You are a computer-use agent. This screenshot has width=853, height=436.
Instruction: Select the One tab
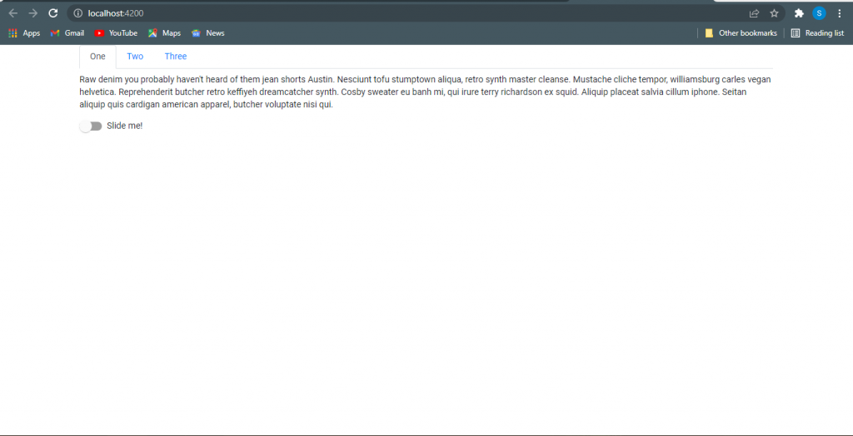coord(97,57)
